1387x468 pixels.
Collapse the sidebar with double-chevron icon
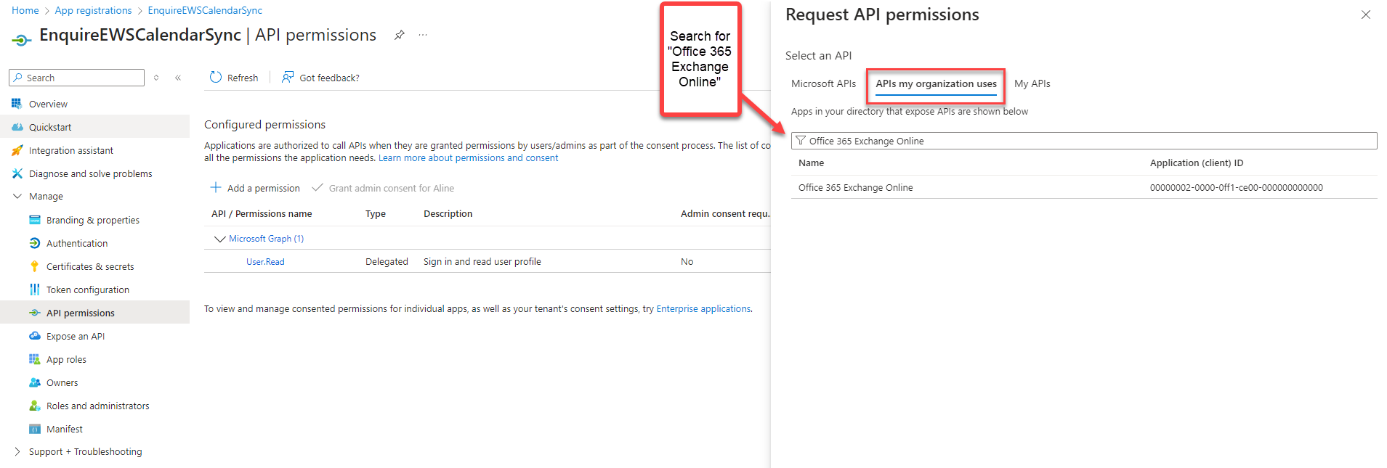pyautogui.click(x=178, y=78)
